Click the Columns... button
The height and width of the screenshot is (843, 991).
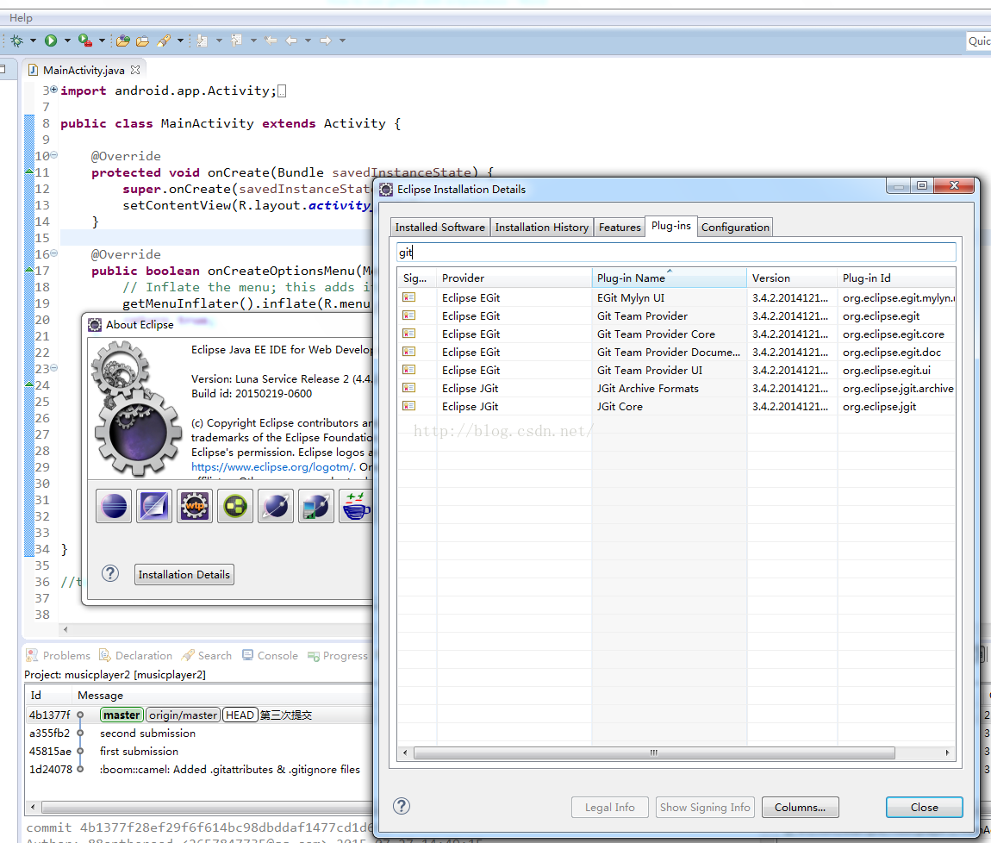pos(801,807)
